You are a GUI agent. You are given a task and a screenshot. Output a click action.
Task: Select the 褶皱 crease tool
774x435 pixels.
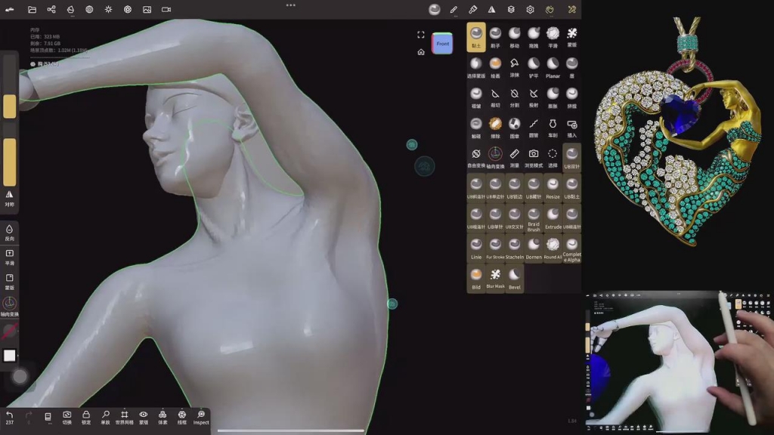(x=476, y=97)
